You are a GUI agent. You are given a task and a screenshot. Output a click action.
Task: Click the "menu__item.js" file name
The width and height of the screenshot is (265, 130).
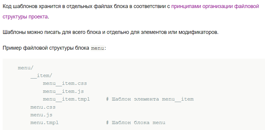[x=64, y=91]
